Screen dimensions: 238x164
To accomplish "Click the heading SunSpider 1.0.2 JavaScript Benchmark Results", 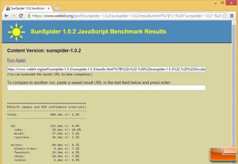I will click(x=99, y=31).
